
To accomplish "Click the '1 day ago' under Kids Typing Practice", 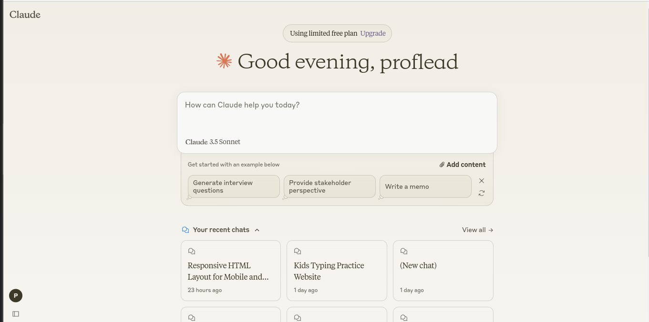I will (x=306, y=290).
